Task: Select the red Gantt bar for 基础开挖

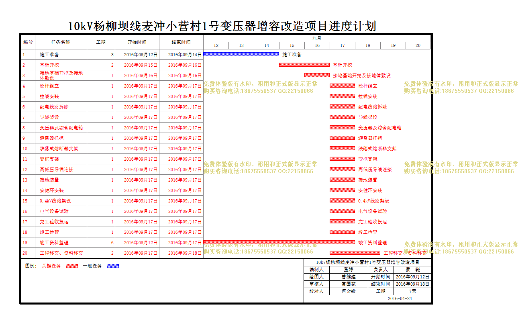Action: click(x=304, y=65)
